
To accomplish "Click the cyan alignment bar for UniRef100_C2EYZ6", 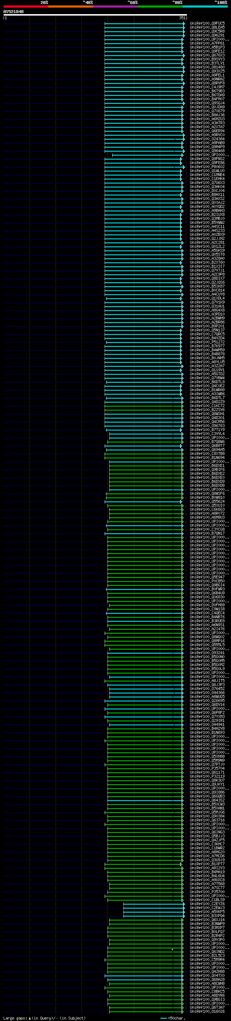I will point(154,904).
